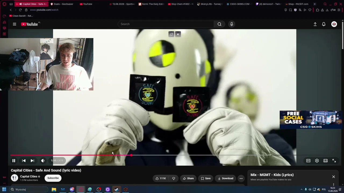This screenshot has width=344, height=193.
Task: Click the Wyszukaj taskbar search box
Action: point(28,190)
